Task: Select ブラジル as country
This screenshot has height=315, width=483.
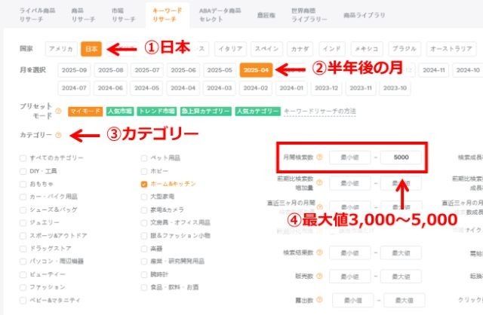Action: point(405,49)
